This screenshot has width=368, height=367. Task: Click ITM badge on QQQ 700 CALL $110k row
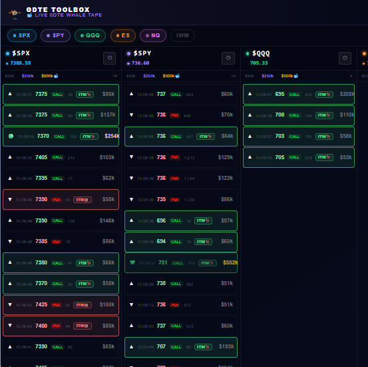click(324, 115)
